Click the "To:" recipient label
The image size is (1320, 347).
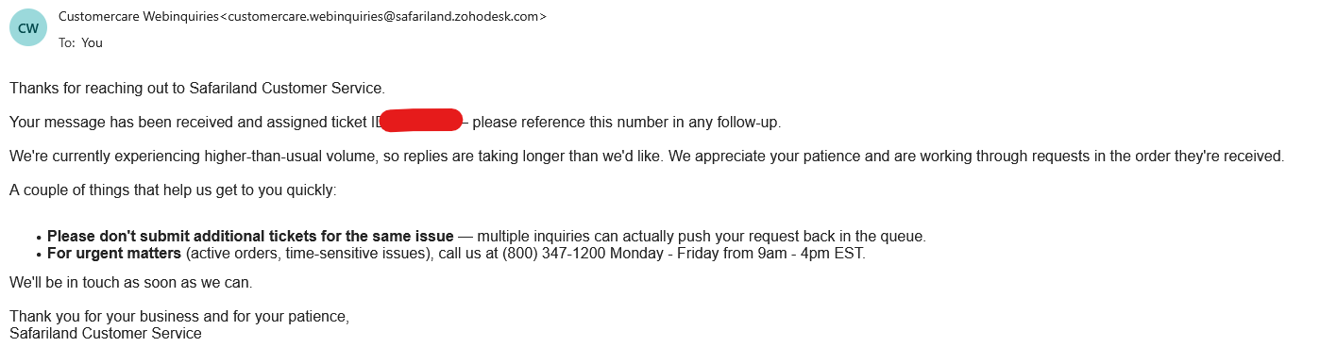point(67,42)
